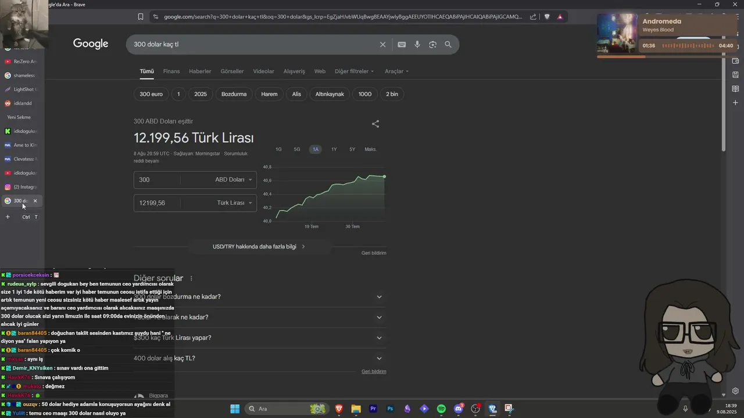Select the Alışveriş search tab
The width and height of the screenshot is (744, 418).
[294, 71]
